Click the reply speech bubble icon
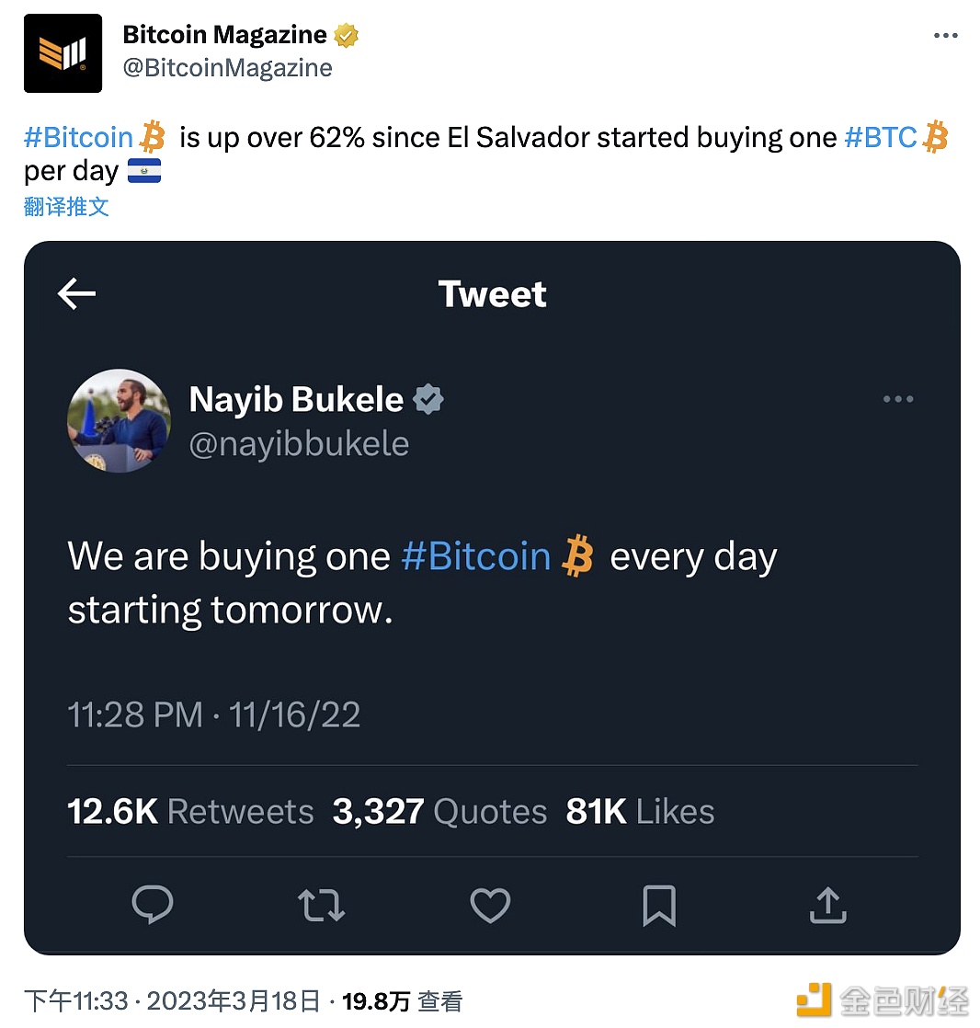 (153, 905)
